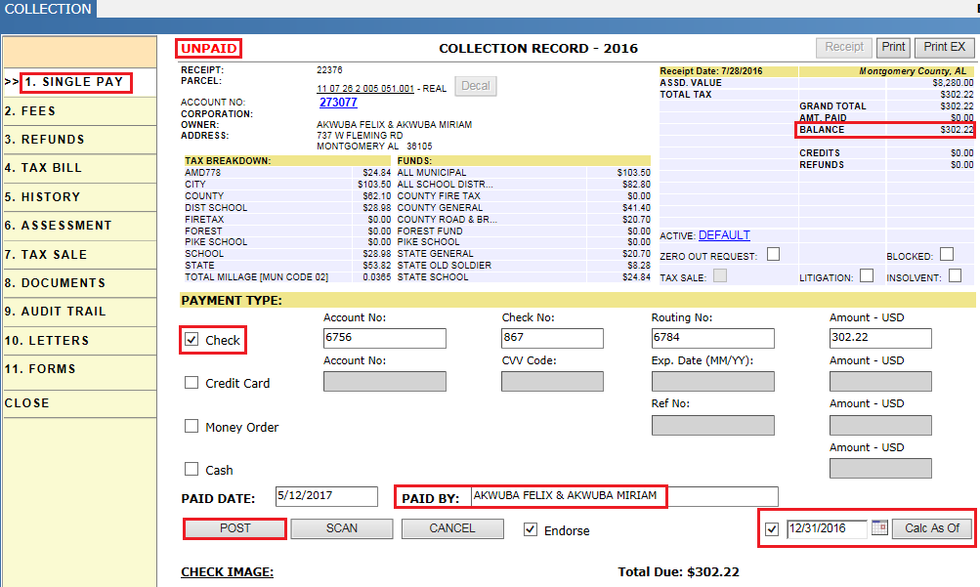Image resolution: width=980 pixels, height=587 pixels.
Task: Untick the checkbox beside the Calc As Of date
Action: tap(772, 529)
